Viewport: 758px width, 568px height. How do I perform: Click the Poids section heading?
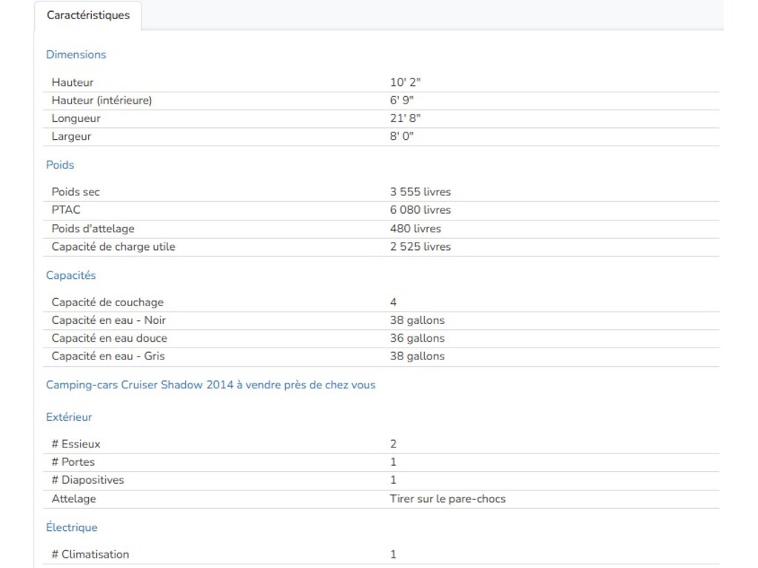coord(60,165)
